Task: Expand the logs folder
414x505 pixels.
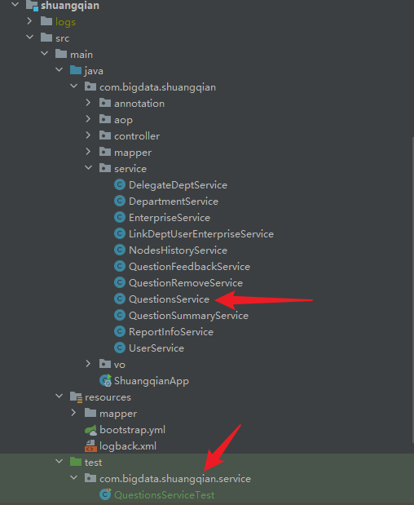Action: [29, 21]
